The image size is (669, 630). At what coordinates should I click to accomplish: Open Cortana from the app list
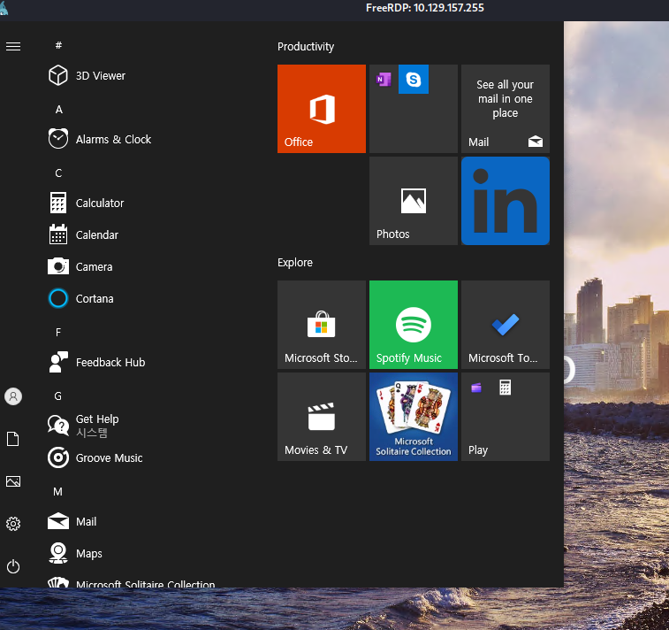coord(81,298)
